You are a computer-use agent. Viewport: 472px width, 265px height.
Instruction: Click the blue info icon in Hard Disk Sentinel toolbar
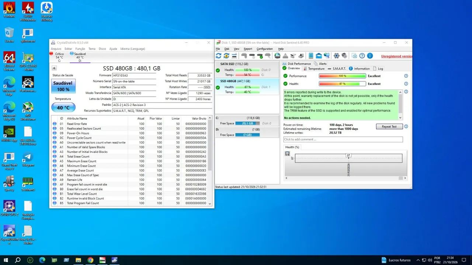(370, 56)
